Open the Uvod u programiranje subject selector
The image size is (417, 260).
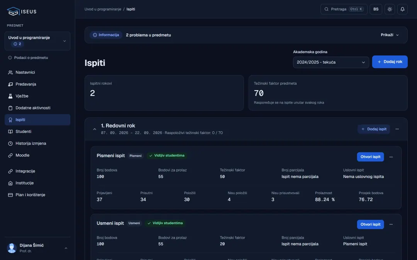[x=37, y=41]
